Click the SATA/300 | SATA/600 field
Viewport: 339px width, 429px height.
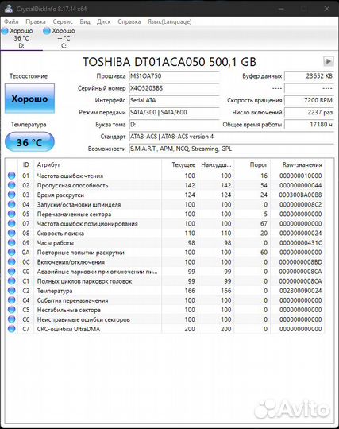[174, 112]
